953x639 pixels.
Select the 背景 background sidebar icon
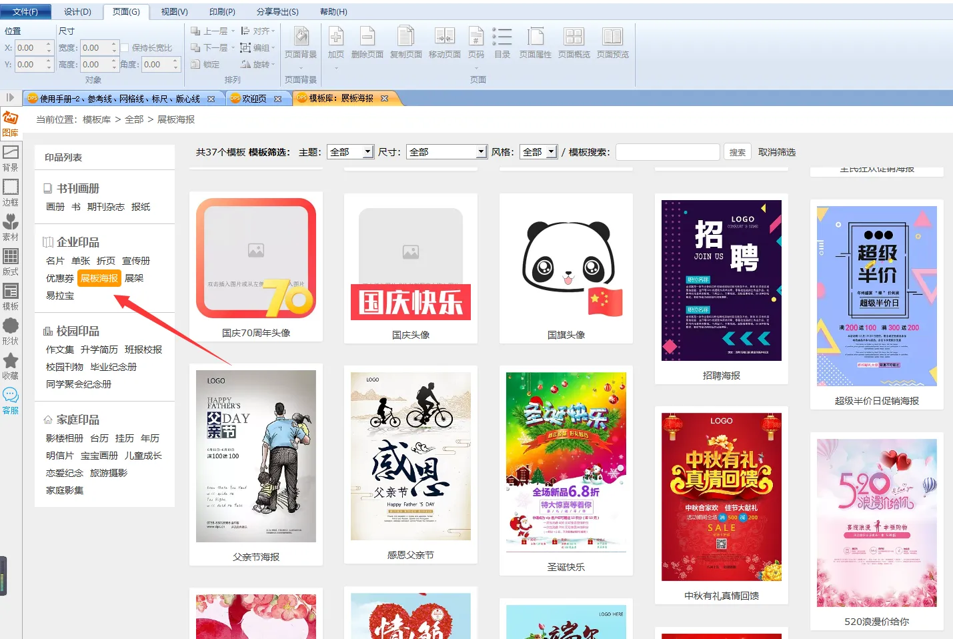(11, 157)
